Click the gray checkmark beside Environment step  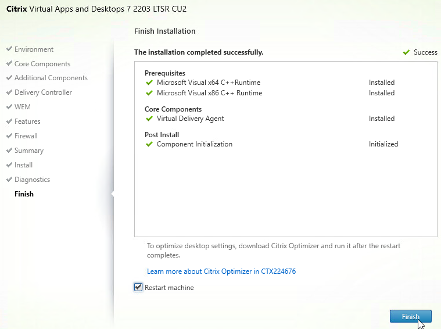tap(9, 49)
